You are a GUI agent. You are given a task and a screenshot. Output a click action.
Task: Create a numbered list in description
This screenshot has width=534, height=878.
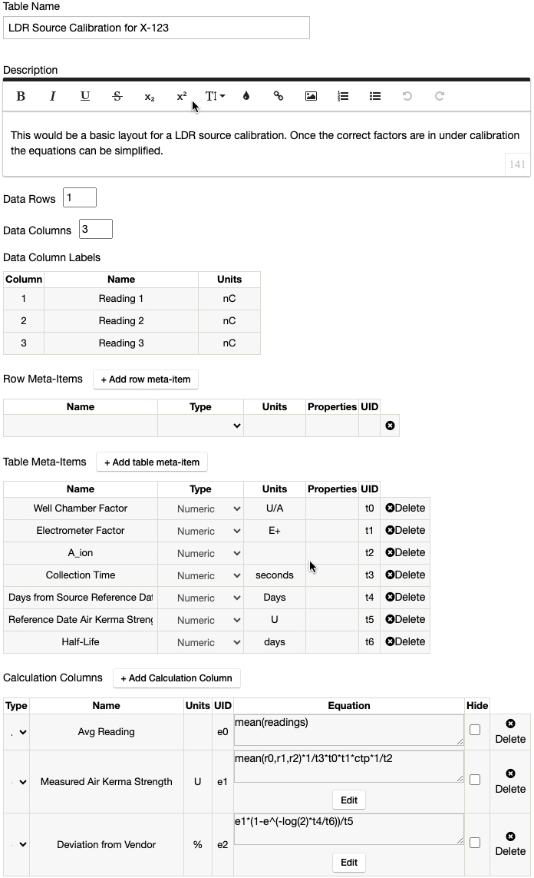[x=343, y=96]
